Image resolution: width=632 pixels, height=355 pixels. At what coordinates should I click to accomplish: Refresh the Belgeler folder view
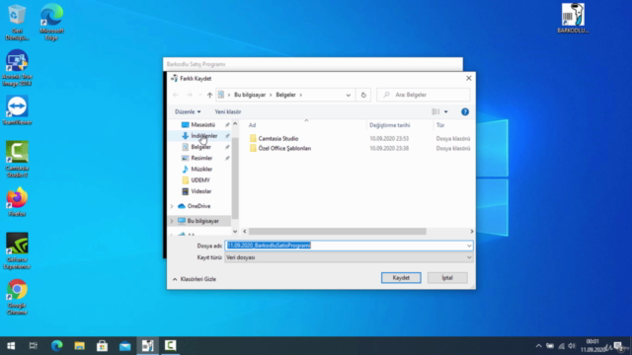(x=363, y=95)
